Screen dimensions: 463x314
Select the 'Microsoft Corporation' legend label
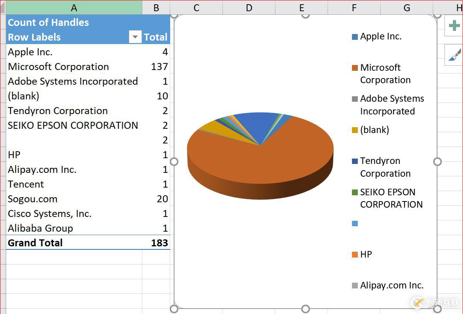(x=385, y=74)
